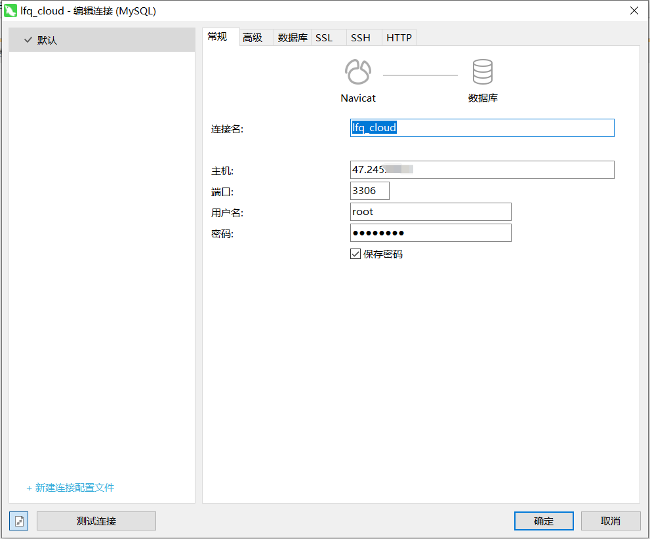Click the icon button beside Test Connection
650x539 pixels.
click(18, 521)
